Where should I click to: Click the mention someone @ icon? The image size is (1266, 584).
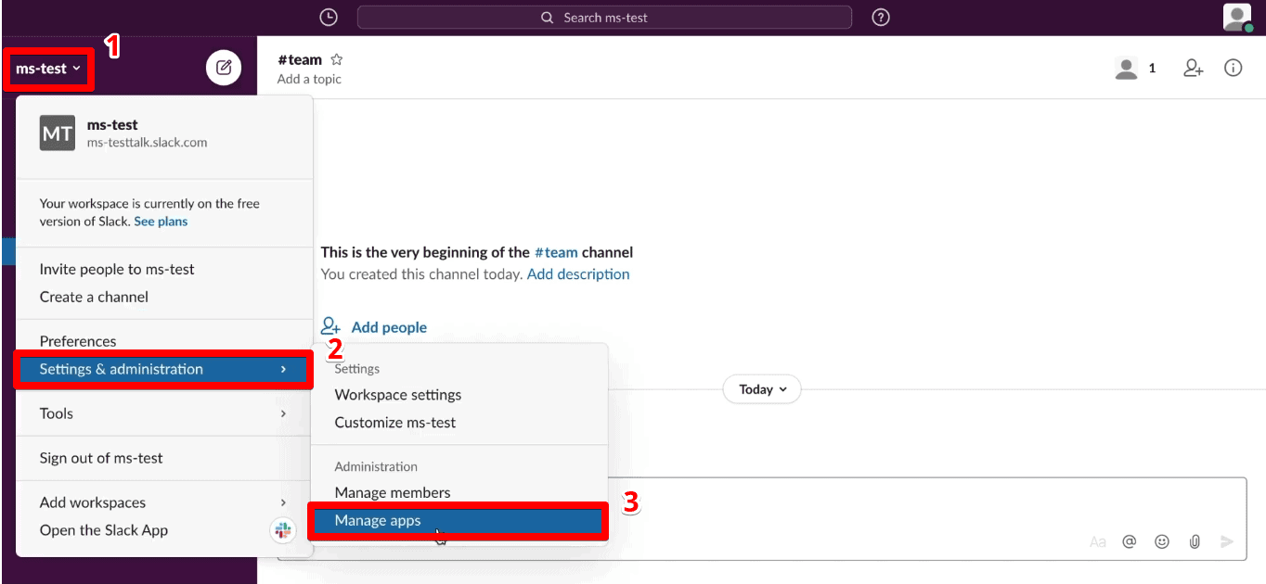coord(1130,541)
